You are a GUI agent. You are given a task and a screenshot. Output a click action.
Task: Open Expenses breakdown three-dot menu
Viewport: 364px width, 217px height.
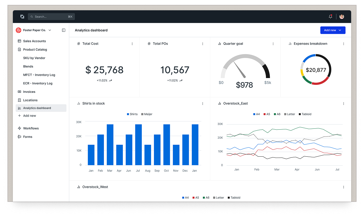click(x=343, y=44)
